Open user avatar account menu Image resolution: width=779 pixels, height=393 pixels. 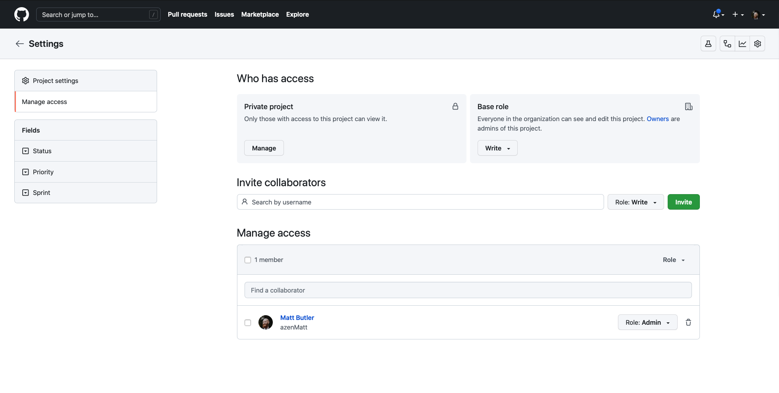758,15
